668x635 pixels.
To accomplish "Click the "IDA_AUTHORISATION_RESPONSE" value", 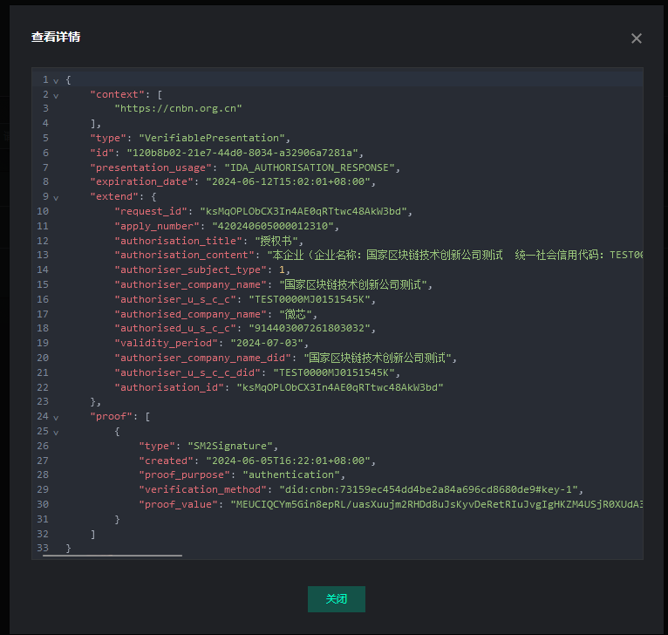I will pos(310,167).
